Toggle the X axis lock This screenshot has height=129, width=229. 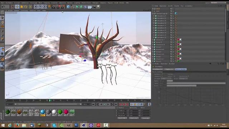[x=36, y=6]
